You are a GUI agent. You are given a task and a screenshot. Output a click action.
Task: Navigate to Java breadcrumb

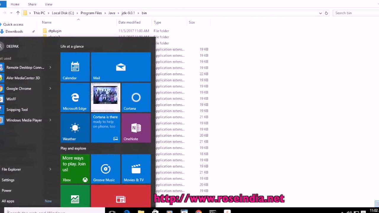112,13
